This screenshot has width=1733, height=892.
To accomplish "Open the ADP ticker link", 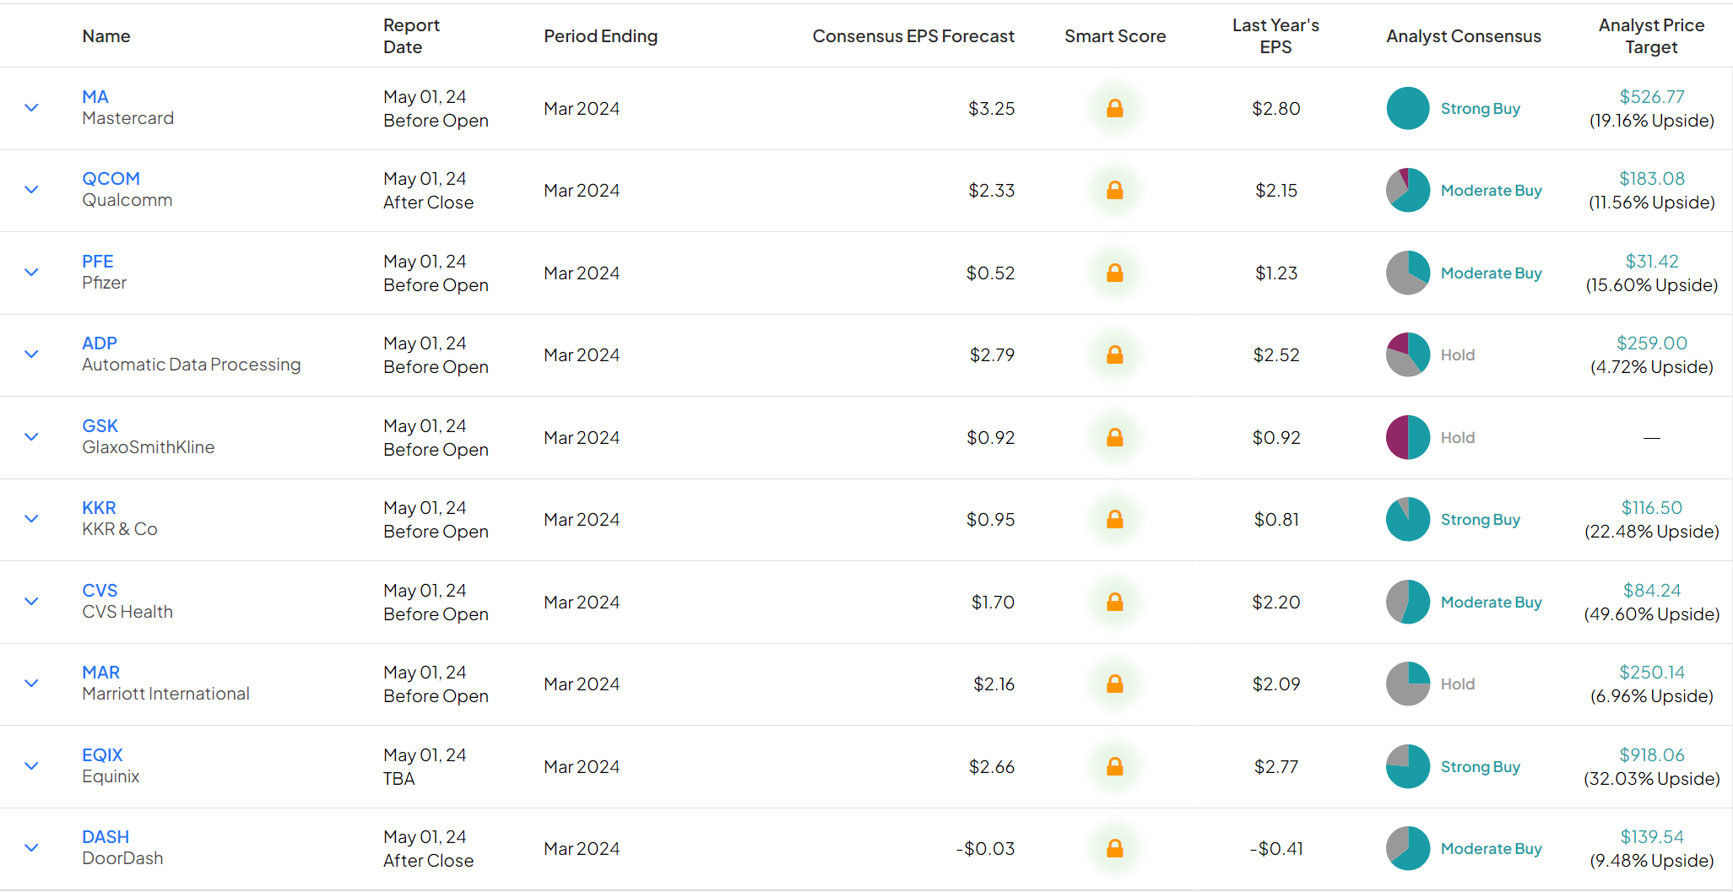I will (x=100, y=343).
